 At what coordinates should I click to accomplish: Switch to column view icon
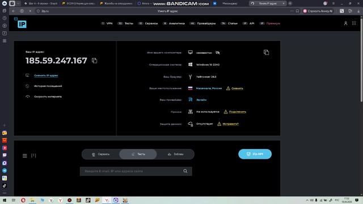[33, 155]
